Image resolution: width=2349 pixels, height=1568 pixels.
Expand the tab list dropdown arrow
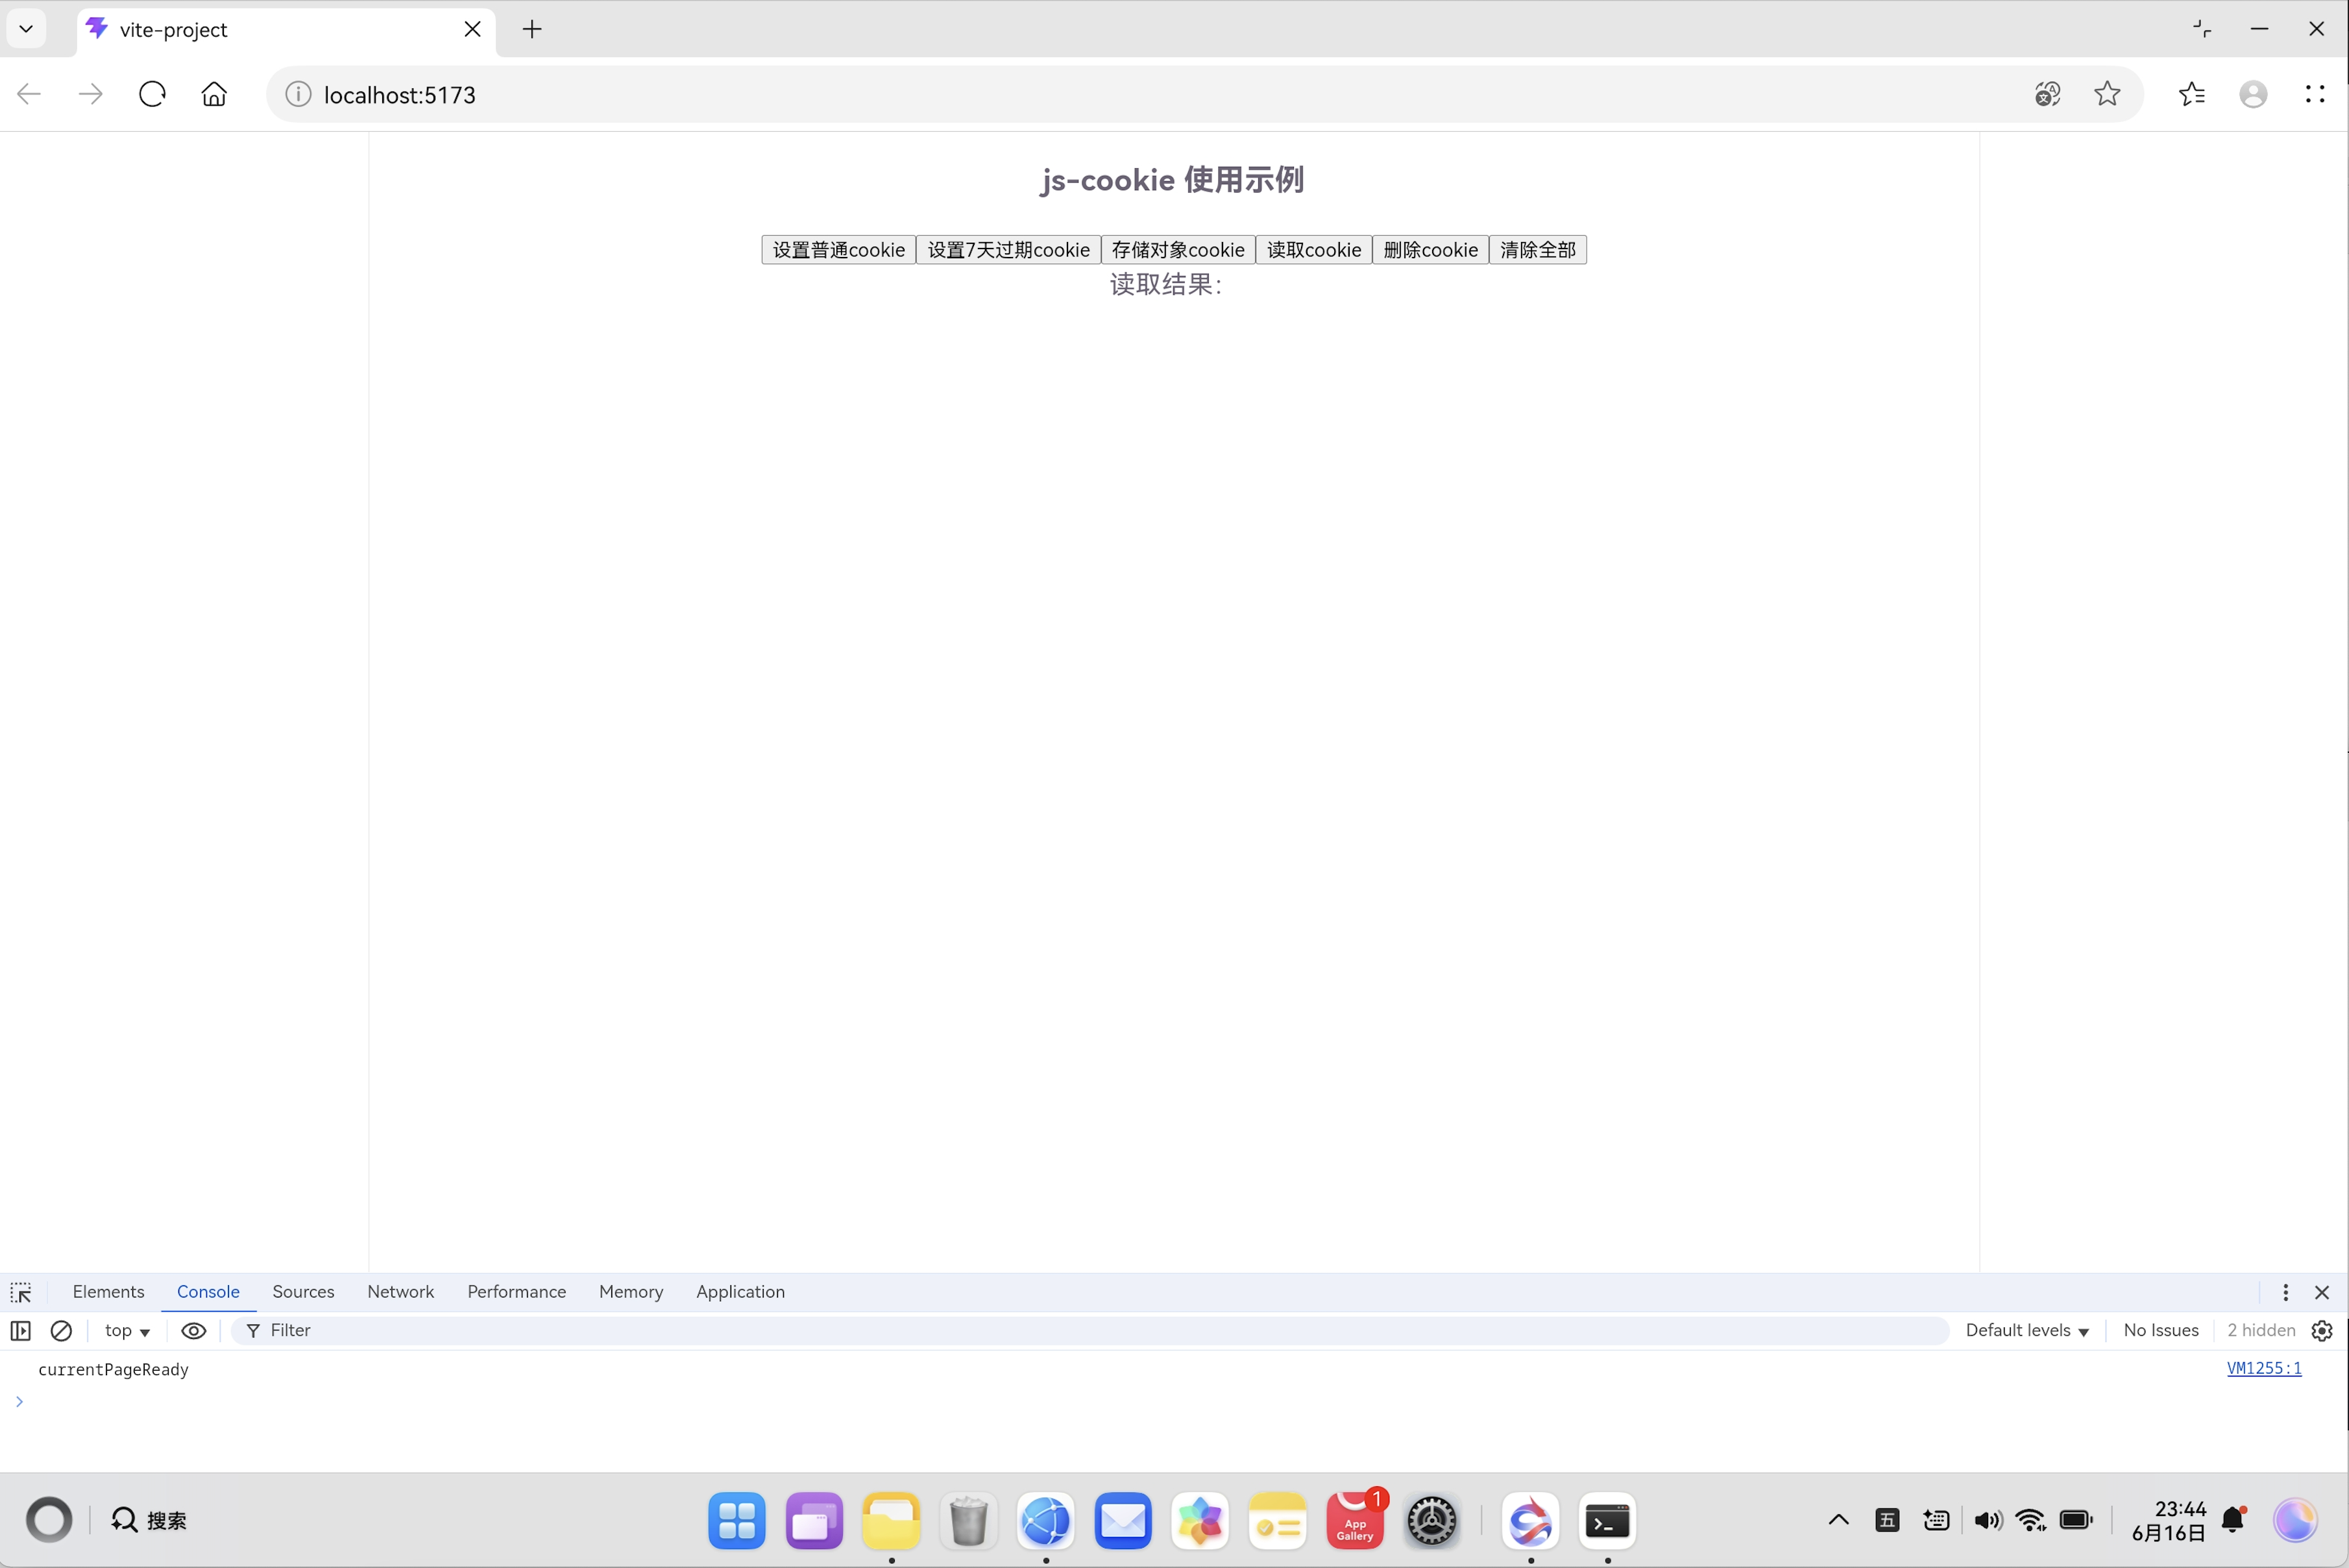pyautogui.click(x=27, y=29)
